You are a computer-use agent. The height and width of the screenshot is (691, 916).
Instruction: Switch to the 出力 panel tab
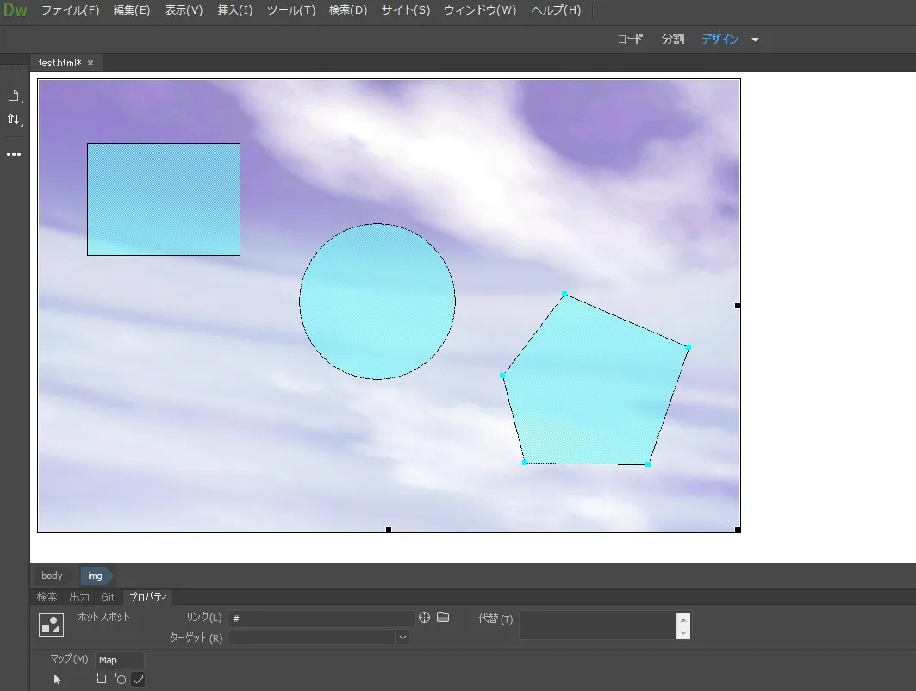tap(79, 597)
